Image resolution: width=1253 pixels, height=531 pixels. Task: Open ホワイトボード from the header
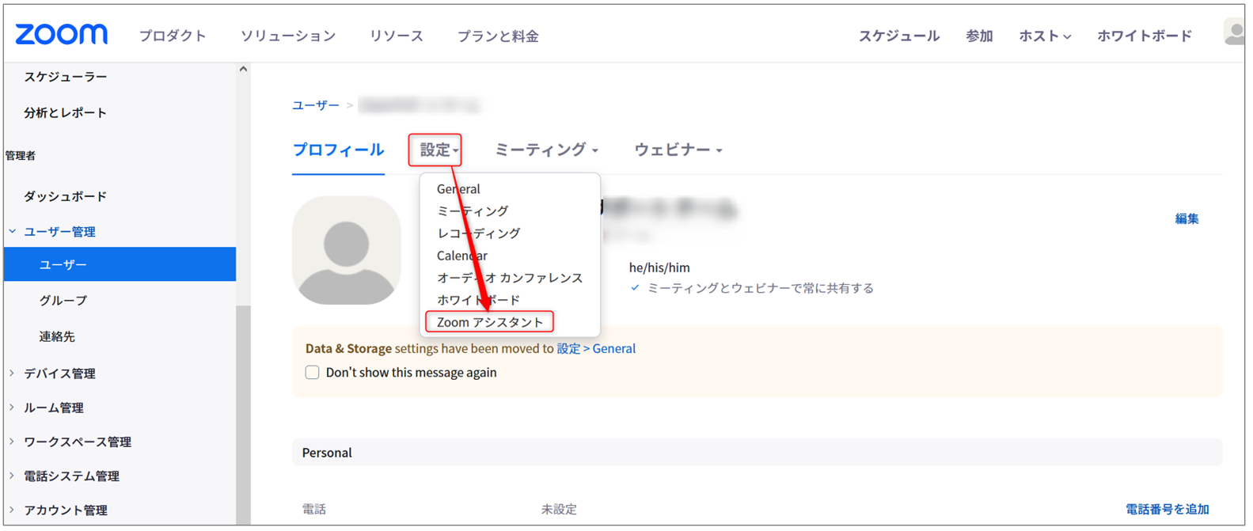coord(1145,36)
